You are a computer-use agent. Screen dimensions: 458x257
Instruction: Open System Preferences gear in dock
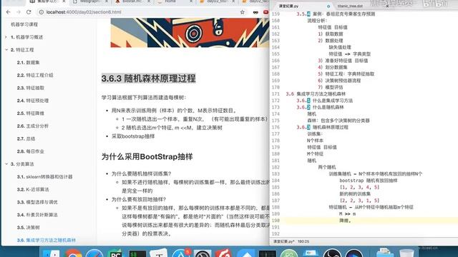click(x=202, y=253)
